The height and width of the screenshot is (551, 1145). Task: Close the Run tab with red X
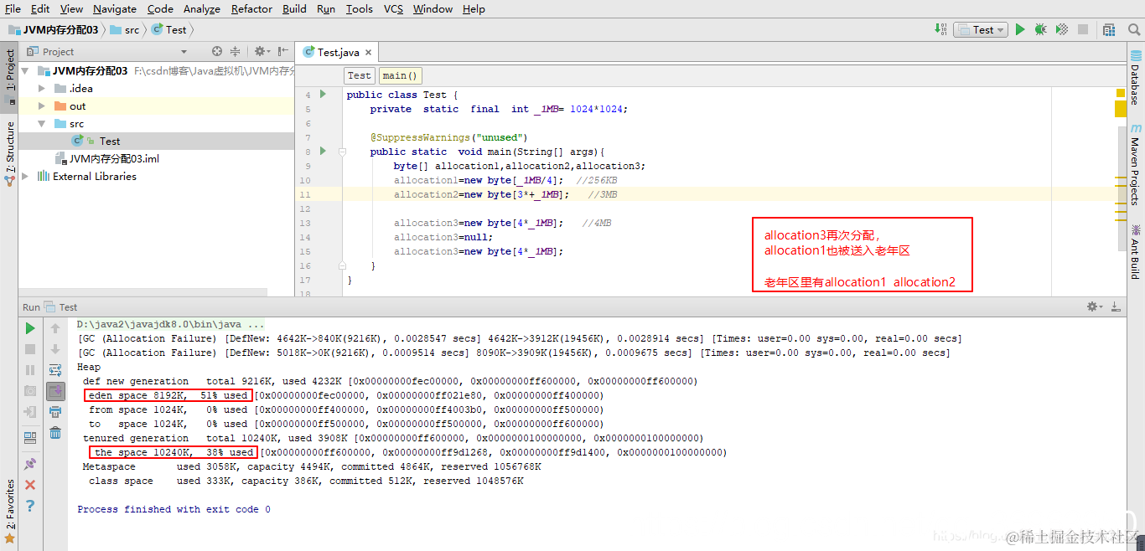pyautogui.click(x=30, y=485)
